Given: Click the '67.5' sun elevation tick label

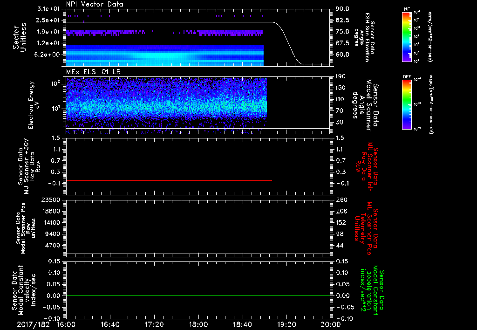Looking at the screenshot, I should click(x=342, y=43).
